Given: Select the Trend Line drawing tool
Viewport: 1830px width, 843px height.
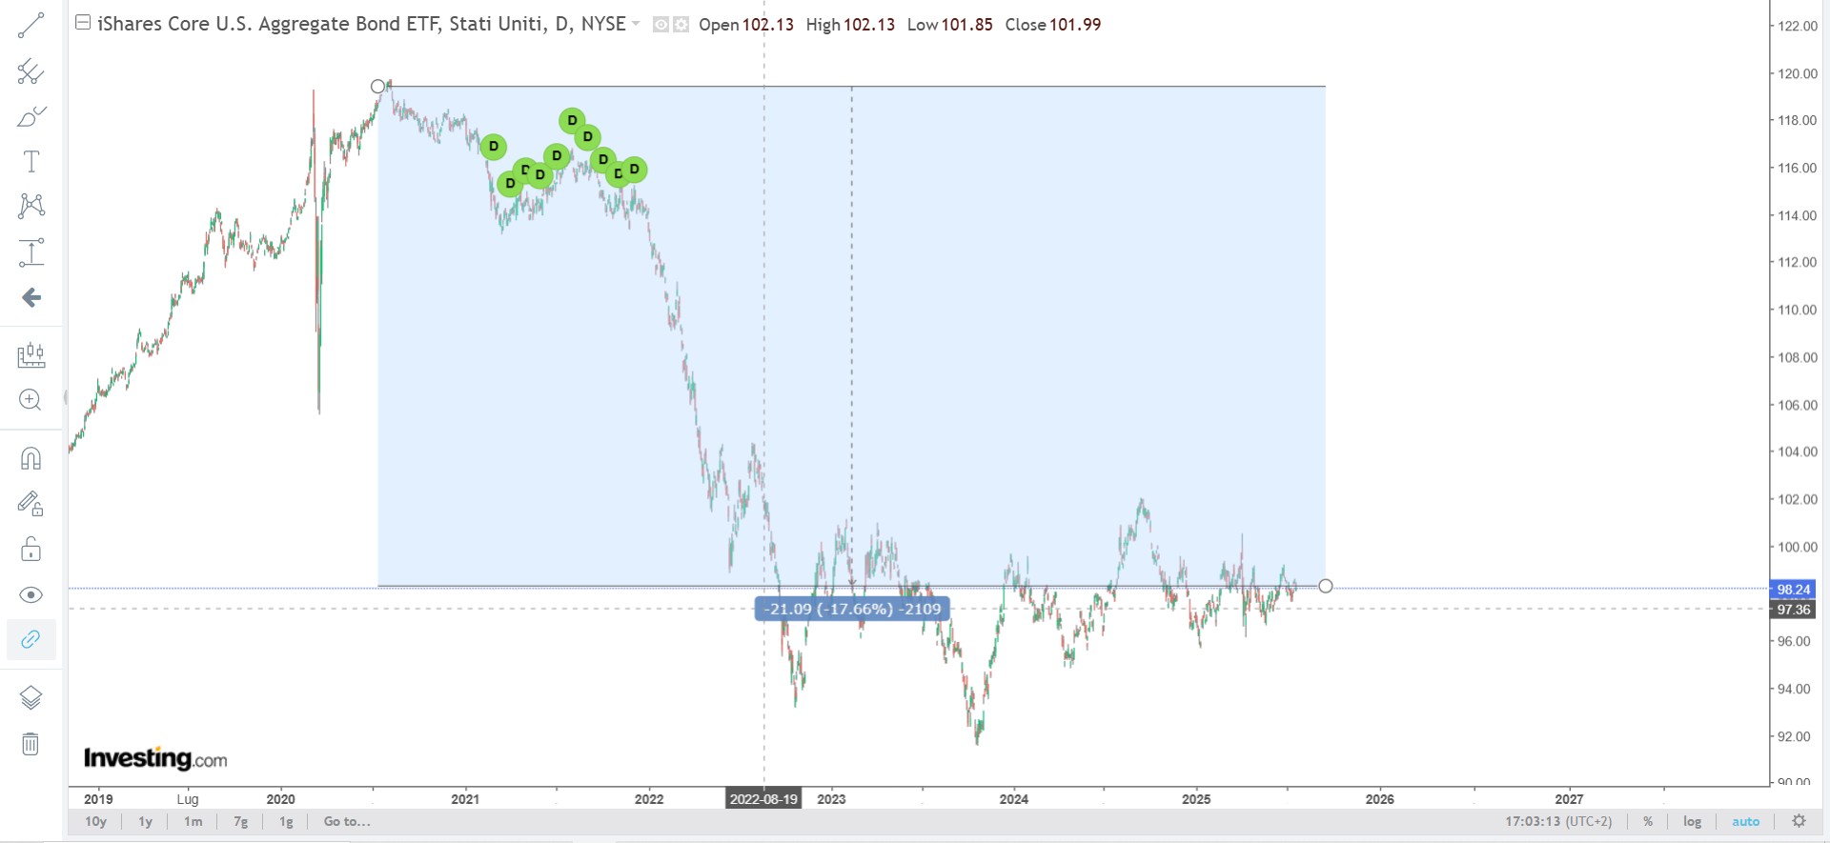Looking at the screenshot, I should tap(30, 26).
